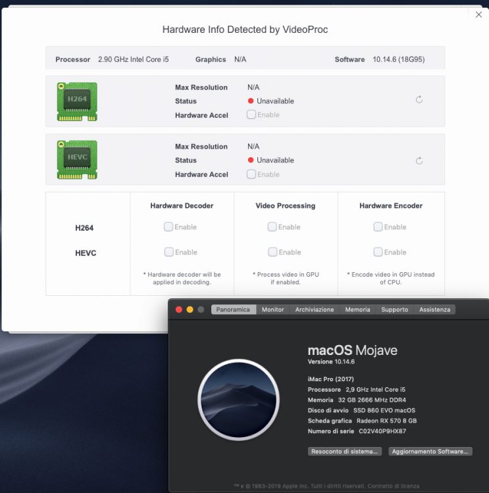Open the Supporto tab
This screenshot has width=489, height=493.
click(x=395, y=310)
